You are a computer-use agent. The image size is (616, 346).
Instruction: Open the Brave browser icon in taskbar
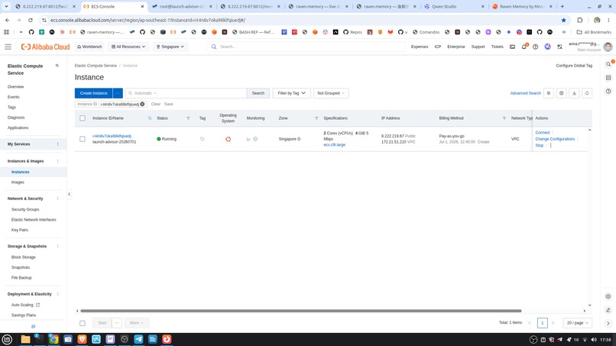pyautogui.click(x=82, y=339)
